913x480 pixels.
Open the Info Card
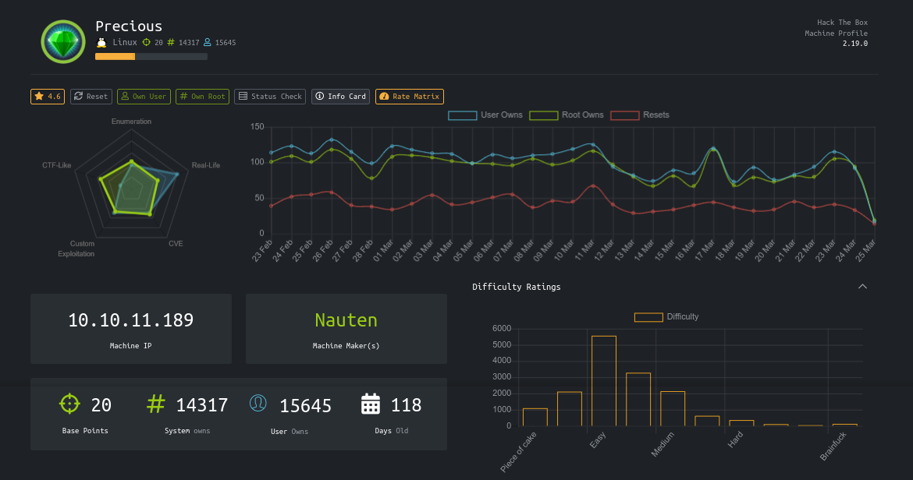tap(340, 97)
